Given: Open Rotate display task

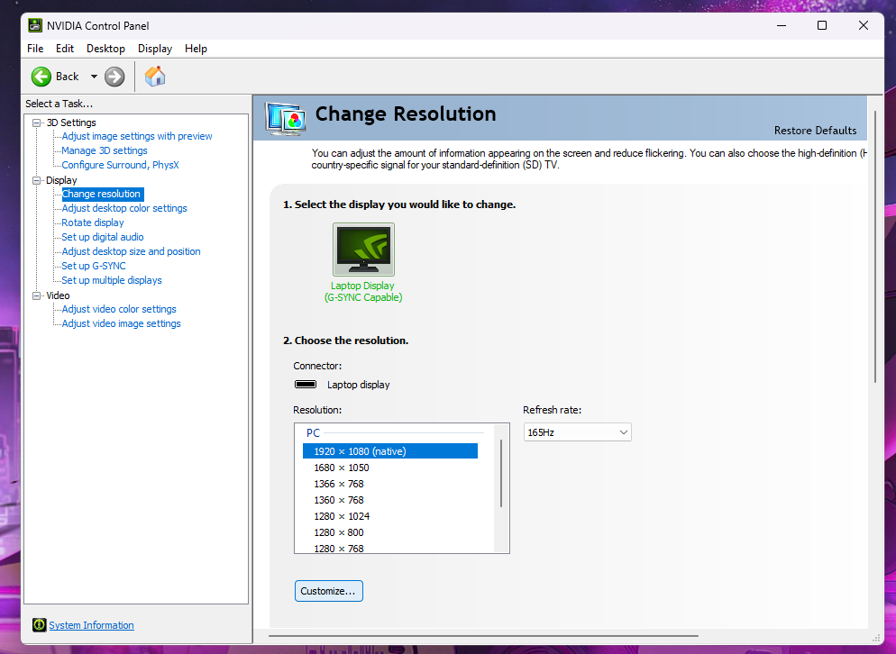Looking at the screenshot, I should click(93, 223).
